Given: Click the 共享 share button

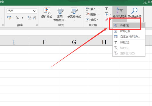Looking at the screenshot, I should point(147,2).
